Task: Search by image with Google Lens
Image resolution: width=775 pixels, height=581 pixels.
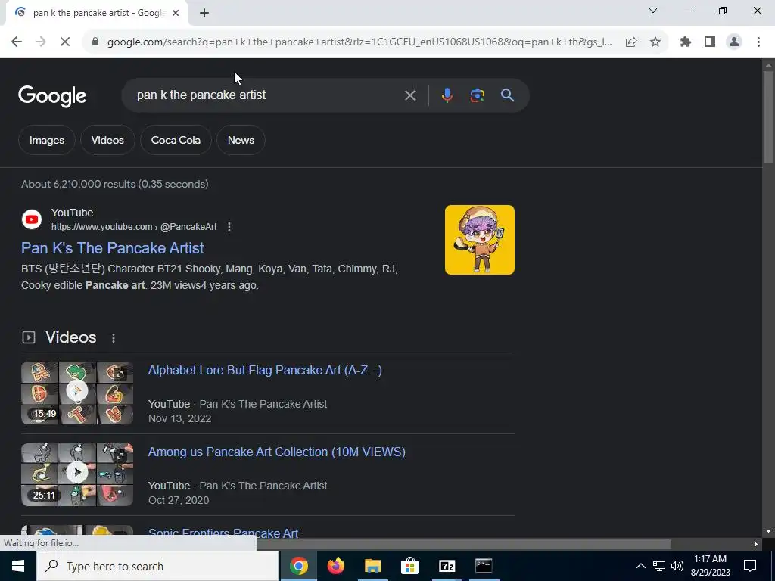Action: click(477, 95)
